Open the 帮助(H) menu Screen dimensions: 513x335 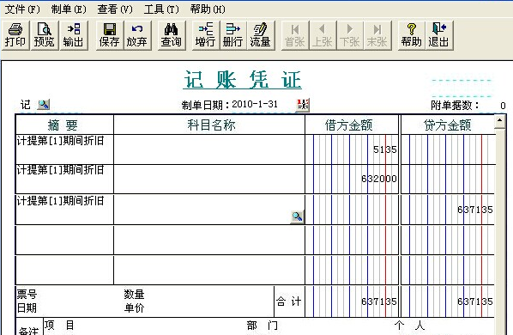(208, 9)
